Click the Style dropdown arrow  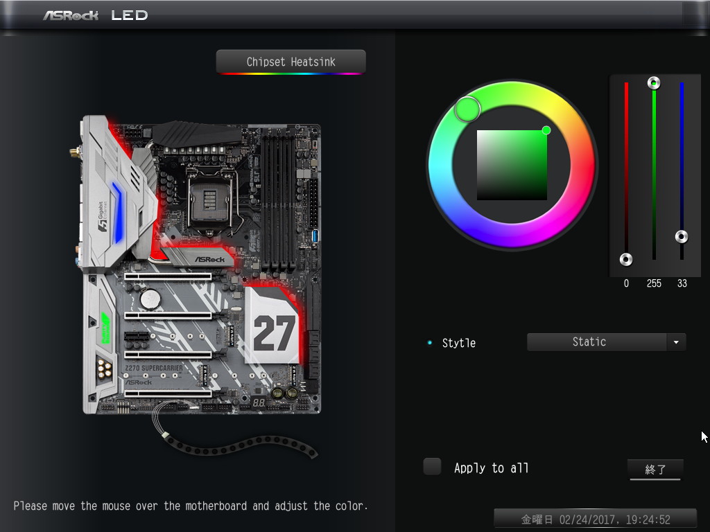click(676, 342)
